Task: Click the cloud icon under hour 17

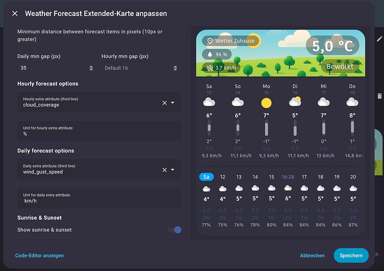Action: pyautogui.click(x=304, y=188)
